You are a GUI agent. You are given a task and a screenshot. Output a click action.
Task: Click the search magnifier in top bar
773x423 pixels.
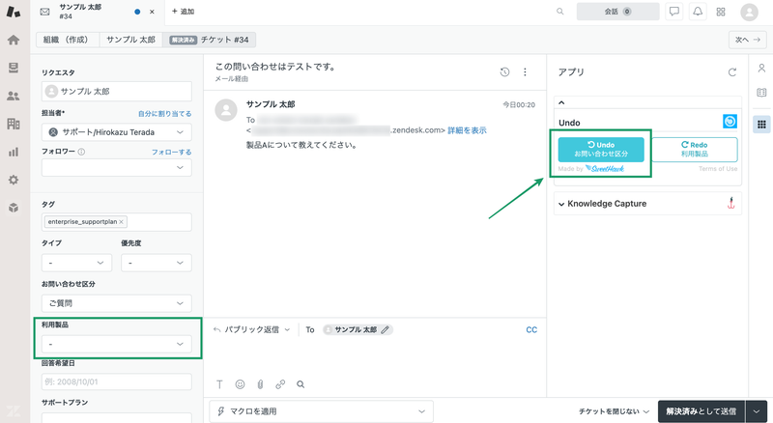coord(560,12)
